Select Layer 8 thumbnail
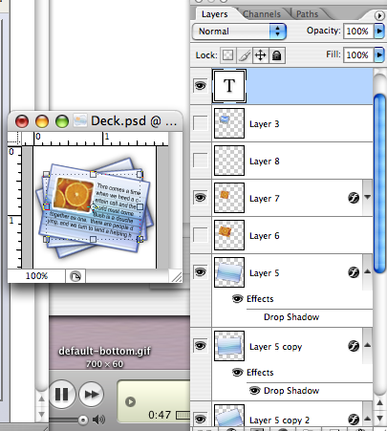 [x=229, y=161]
